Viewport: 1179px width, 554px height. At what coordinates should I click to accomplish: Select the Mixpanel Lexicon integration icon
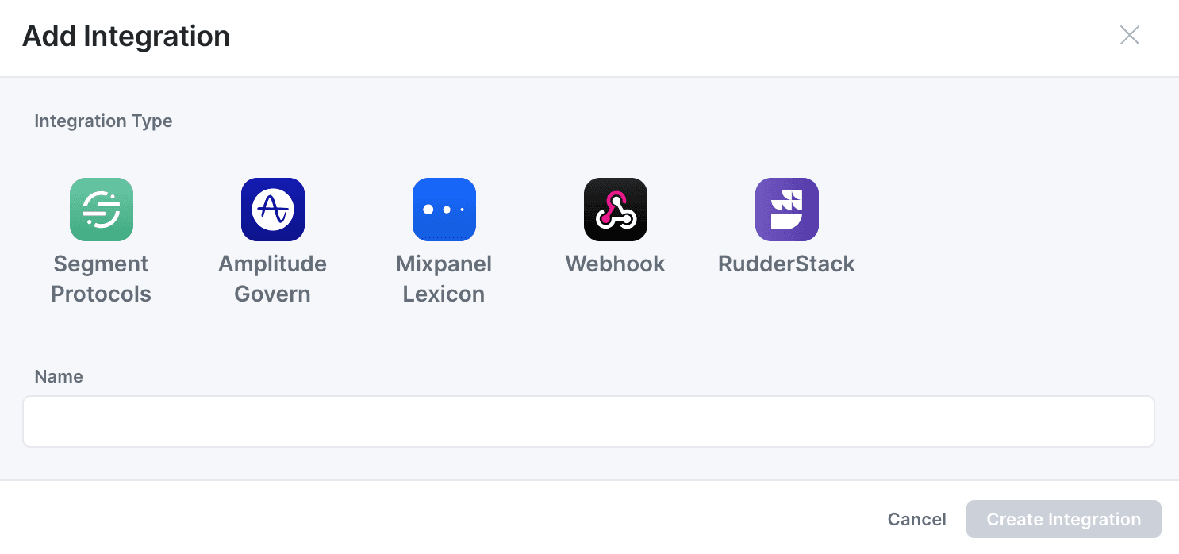click(444, 210)
